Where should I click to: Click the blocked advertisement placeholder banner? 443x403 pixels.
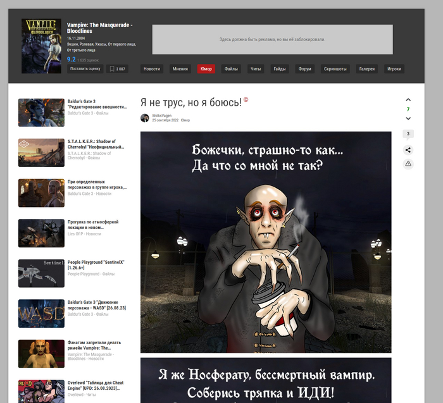click(272, 39)
